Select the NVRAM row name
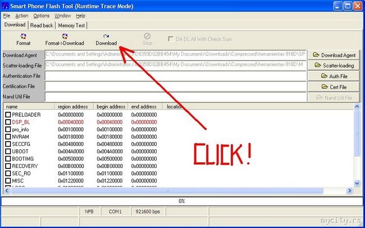The image size is (365, 228). pyautogui.click(x=20, y=136)
